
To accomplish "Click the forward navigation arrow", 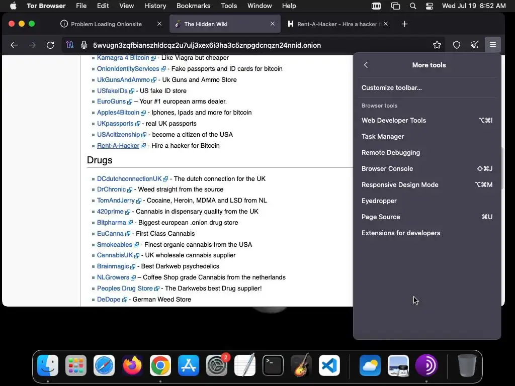I will (x=32, y=45).
